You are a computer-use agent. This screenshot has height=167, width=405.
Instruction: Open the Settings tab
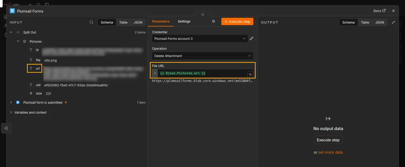click(x=184, y=21)
